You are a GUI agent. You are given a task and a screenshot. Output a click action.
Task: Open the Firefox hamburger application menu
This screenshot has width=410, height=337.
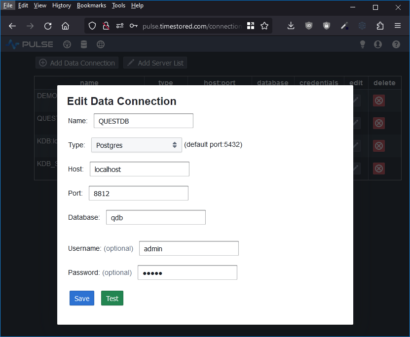point(397,26)
